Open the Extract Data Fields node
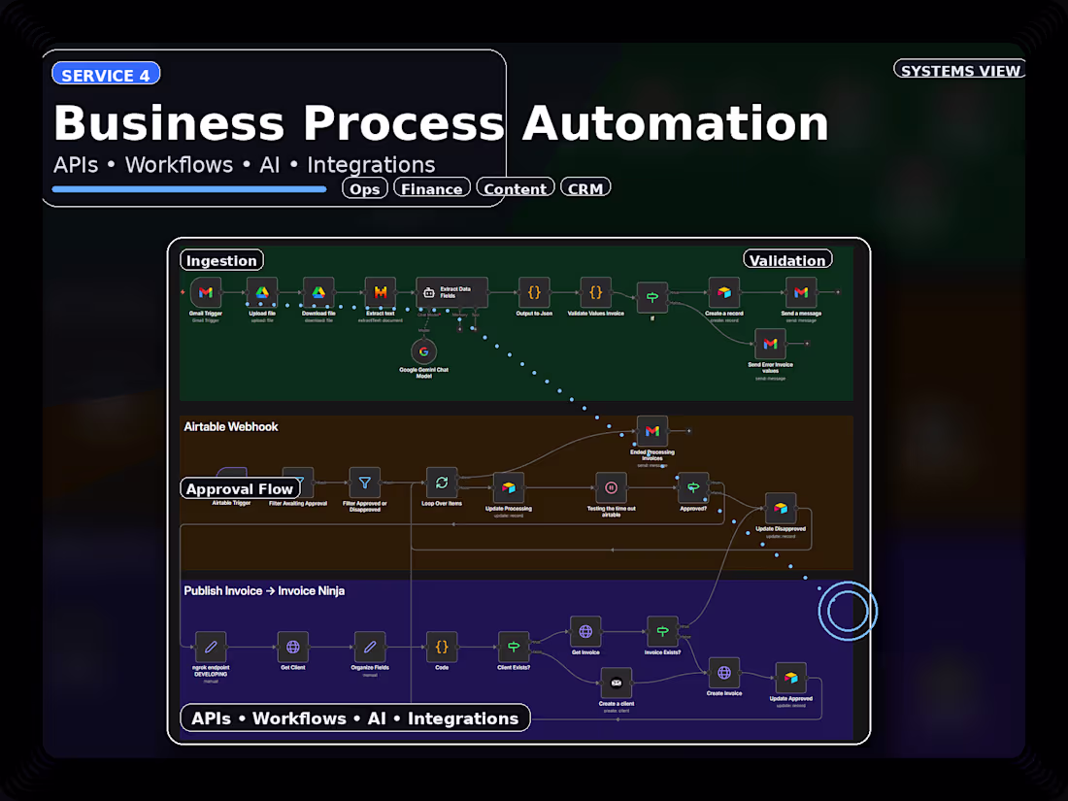Screen dimensions: 1068x801 pyautogui.click(x=451, y=292)
